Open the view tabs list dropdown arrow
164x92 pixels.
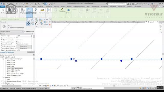pos(163,22)
